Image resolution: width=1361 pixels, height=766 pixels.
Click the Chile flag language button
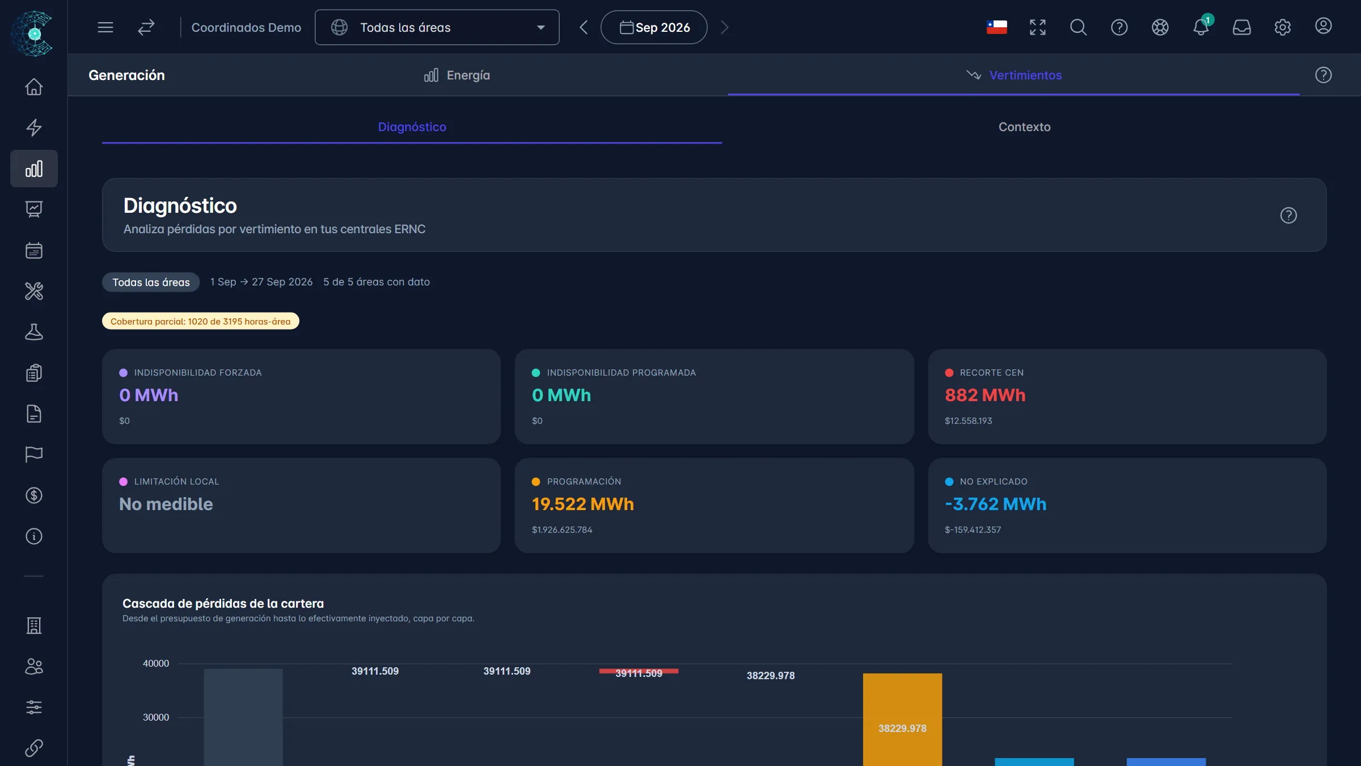[997, 27]
